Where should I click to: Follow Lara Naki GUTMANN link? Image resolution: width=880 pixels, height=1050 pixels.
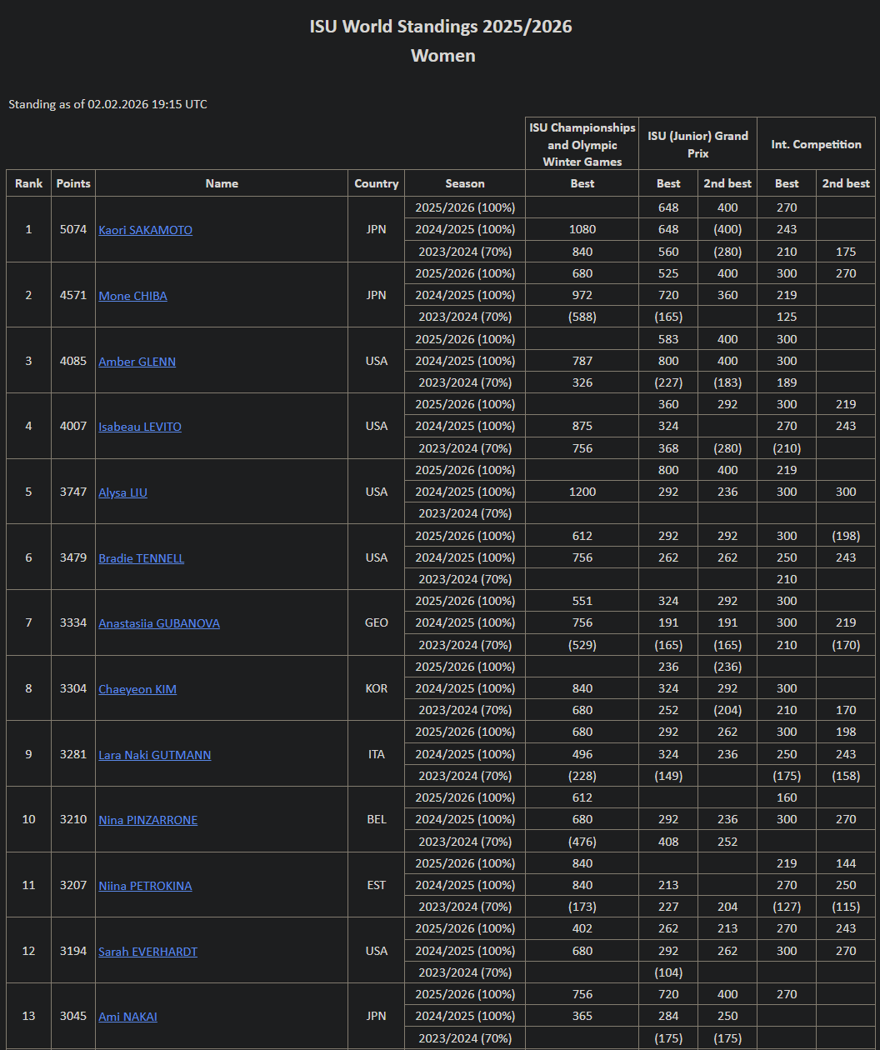[x=155, y=755]
